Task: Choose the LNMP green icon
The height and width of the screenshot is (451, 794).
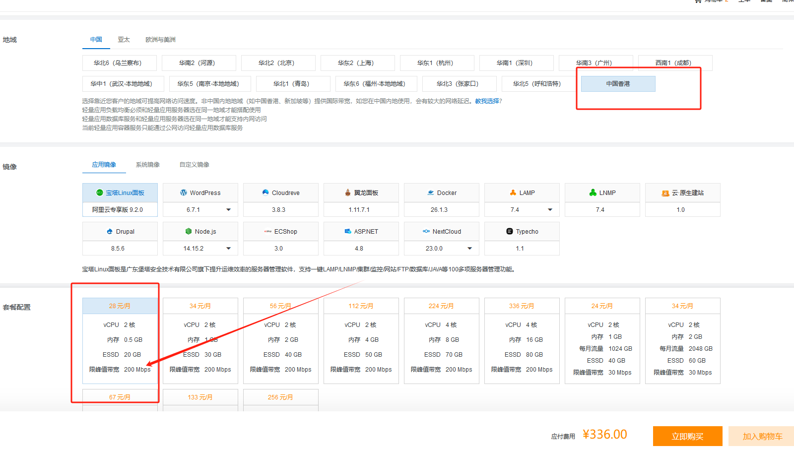Action: pyautogui.click(x=593, y=193)
